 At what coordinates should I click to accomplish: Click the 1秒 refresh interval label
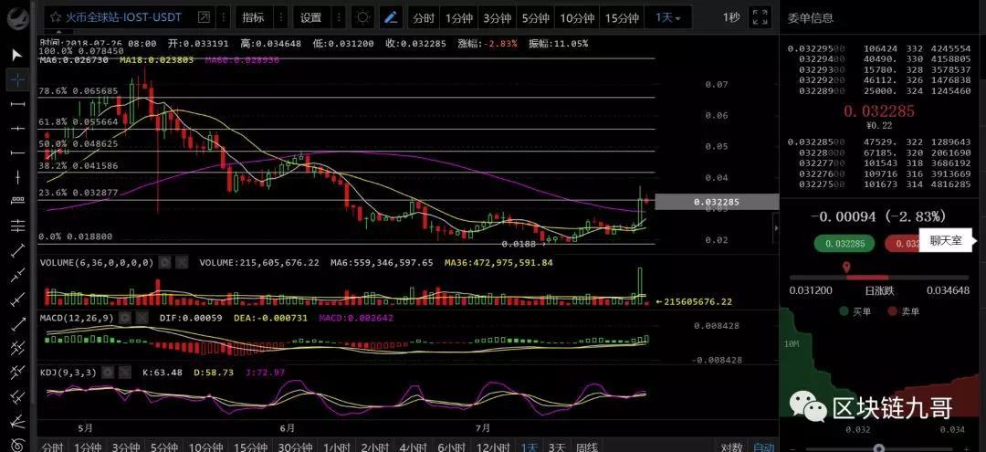pyautogui.click(x=730, y=17)
